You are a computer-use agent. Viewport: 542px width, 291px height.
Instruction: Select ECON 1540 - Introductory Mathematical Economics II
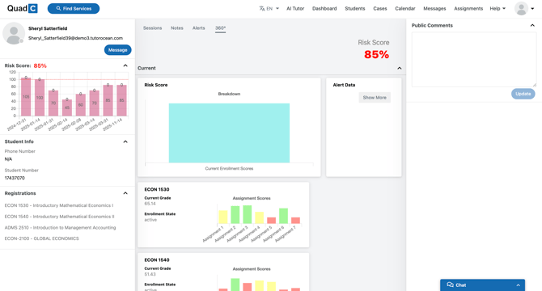(59, 217)
